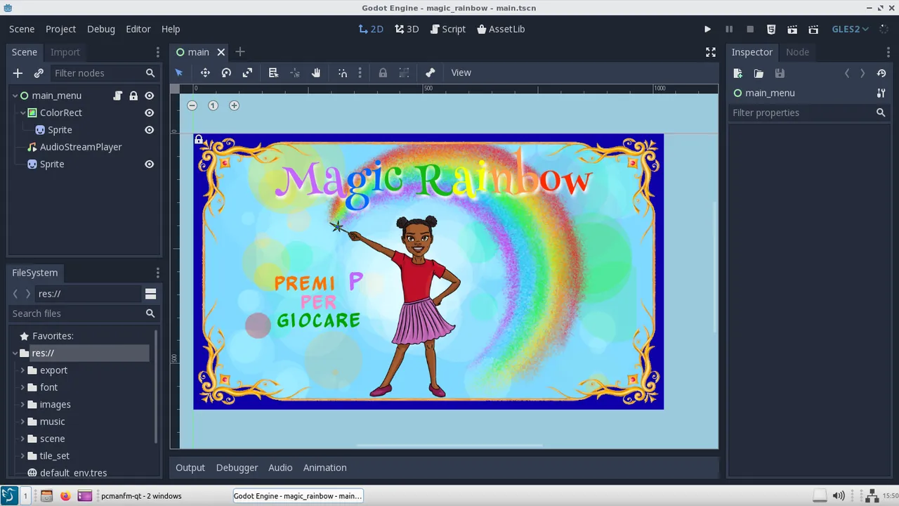This screenshot has width=899, height=506.
Task: Select the AudioStreamPlayer node
Action: (x=81, y=147)
